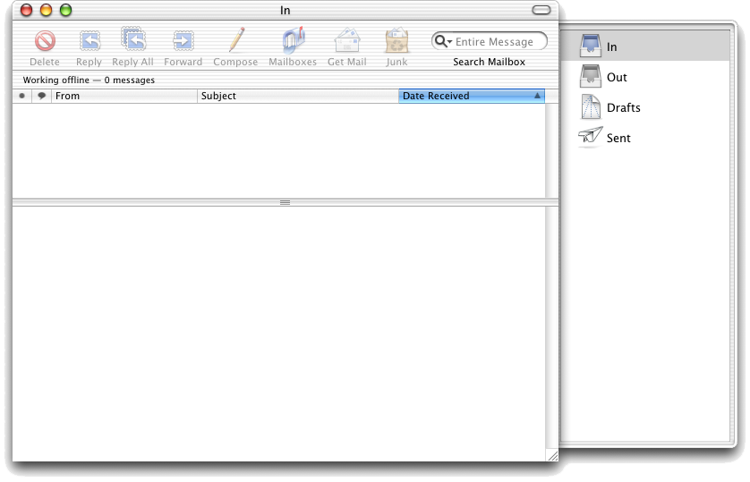Viewport: 750px width, 482px height.
Task: Click the window resize corner grip
Action: tap(552, 456)
